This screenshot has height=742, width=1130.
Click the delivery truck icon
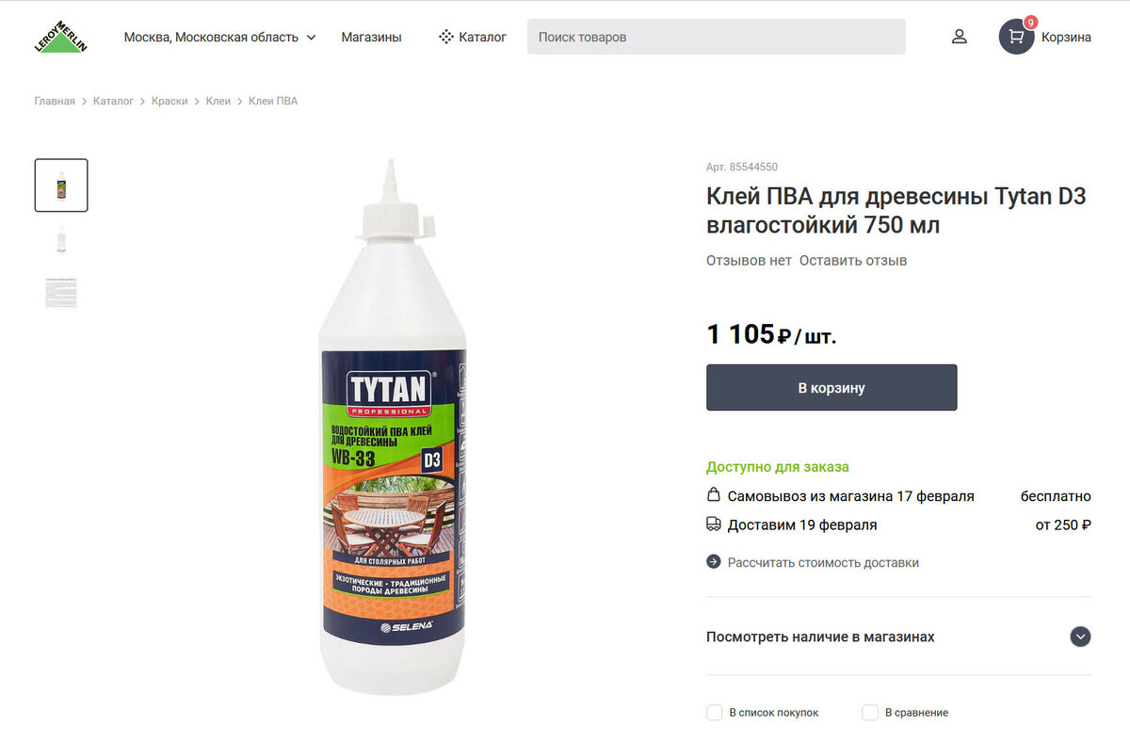(x=713, y=524)
